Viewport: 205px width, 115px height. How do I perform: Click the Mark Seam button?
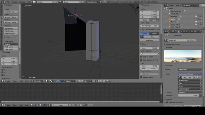click(x=11, y=47)
